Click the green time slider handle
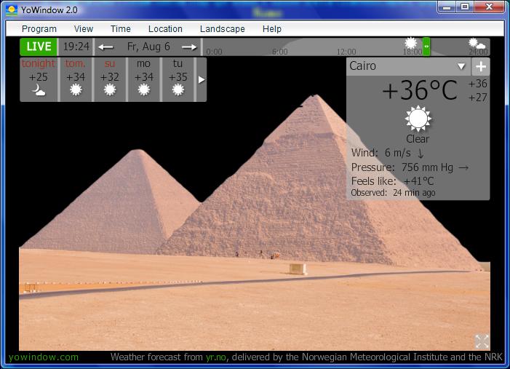The width and height of the screenshot is (510, 369). 426,47
